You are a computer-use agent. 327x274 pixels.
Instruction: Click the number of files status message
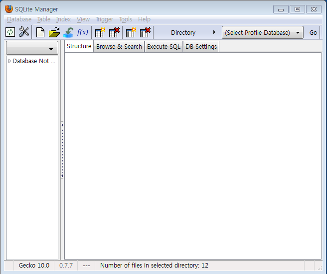[x=154, y=266]
